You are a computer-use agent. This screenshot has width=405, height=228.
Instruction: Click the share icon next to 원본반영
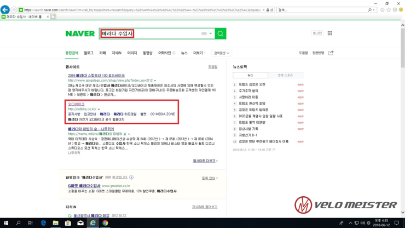pos(331,53)
